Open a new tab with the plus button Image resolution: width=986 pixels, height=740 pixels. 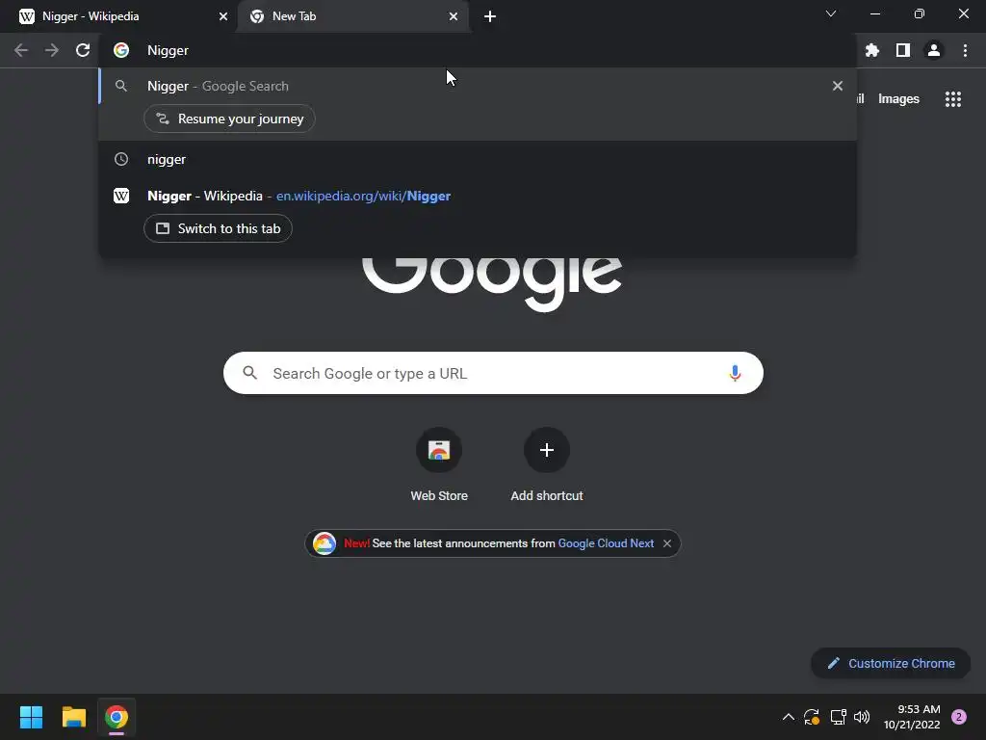490,16
